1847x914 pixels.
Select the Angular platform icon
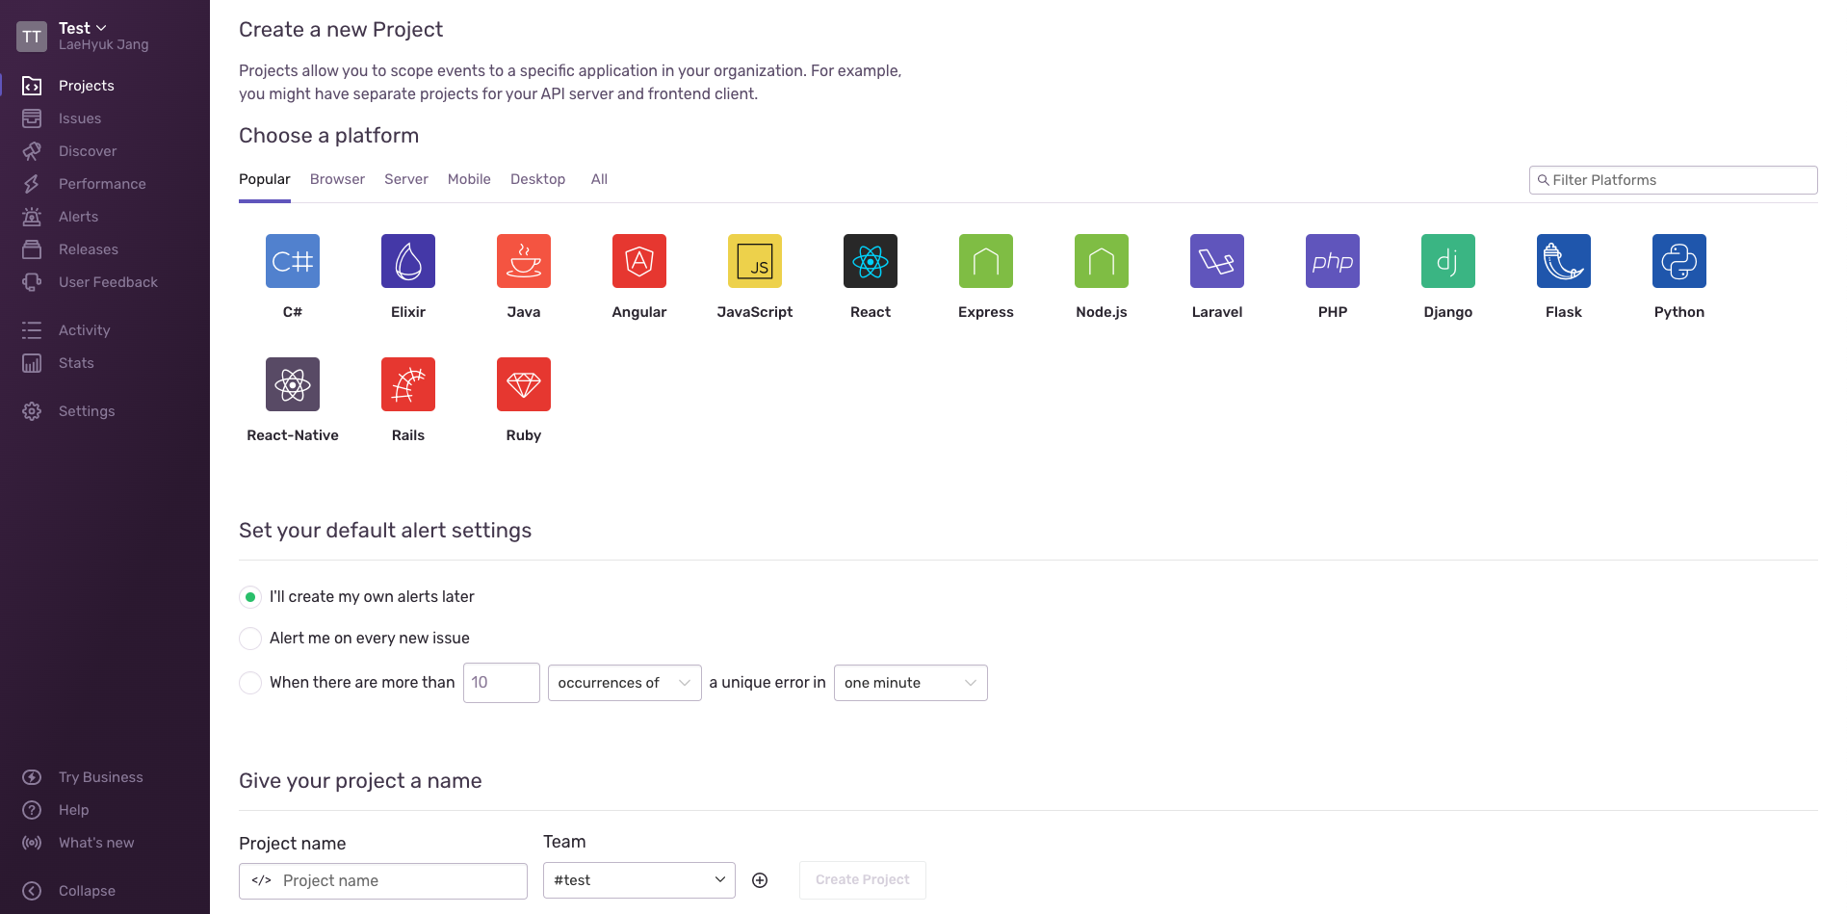pos(639,261)
